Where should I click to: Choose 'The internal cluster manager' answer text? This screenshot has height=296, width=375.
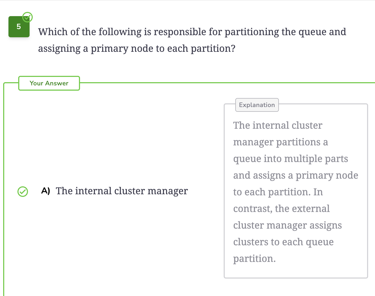point(122,191)
